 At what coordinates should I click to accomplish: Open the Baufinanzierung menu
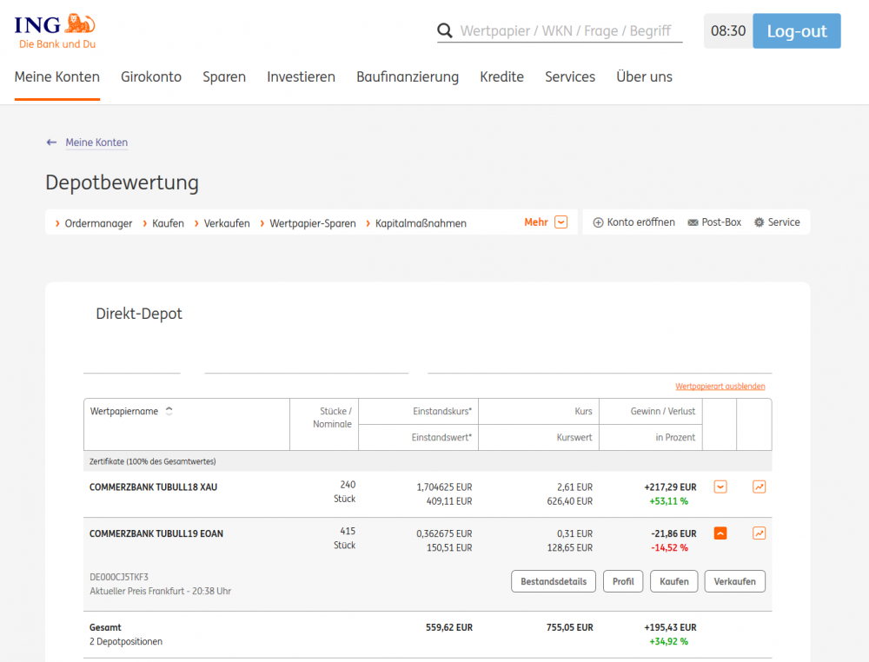(x=407, y=76)
